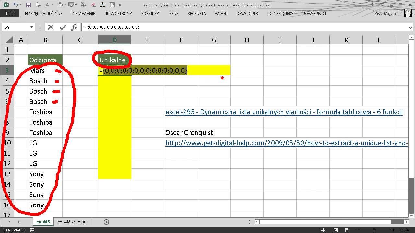Open the Undo history dropdown arrow

(20, 5)
